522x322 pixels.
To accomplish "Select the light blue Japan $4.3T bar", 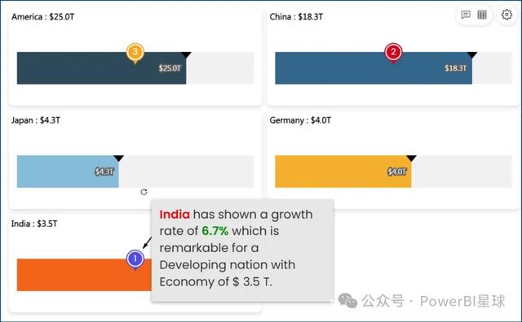I will point(68,172).
